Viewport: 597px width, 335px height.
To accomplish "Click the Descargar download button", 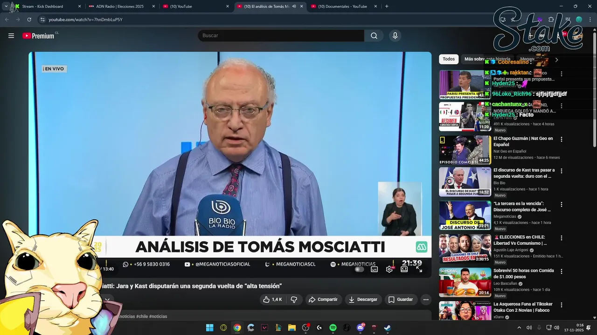I will click(363, 300).
